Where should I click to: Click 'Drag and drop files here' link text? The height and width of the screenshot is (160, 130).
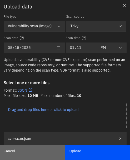click(43, 110)
